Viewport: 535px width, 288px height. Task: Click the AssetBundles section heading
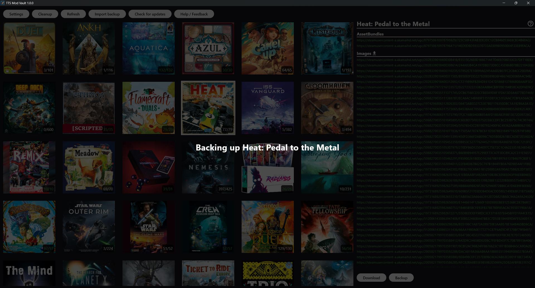click(x=370, y=34)
